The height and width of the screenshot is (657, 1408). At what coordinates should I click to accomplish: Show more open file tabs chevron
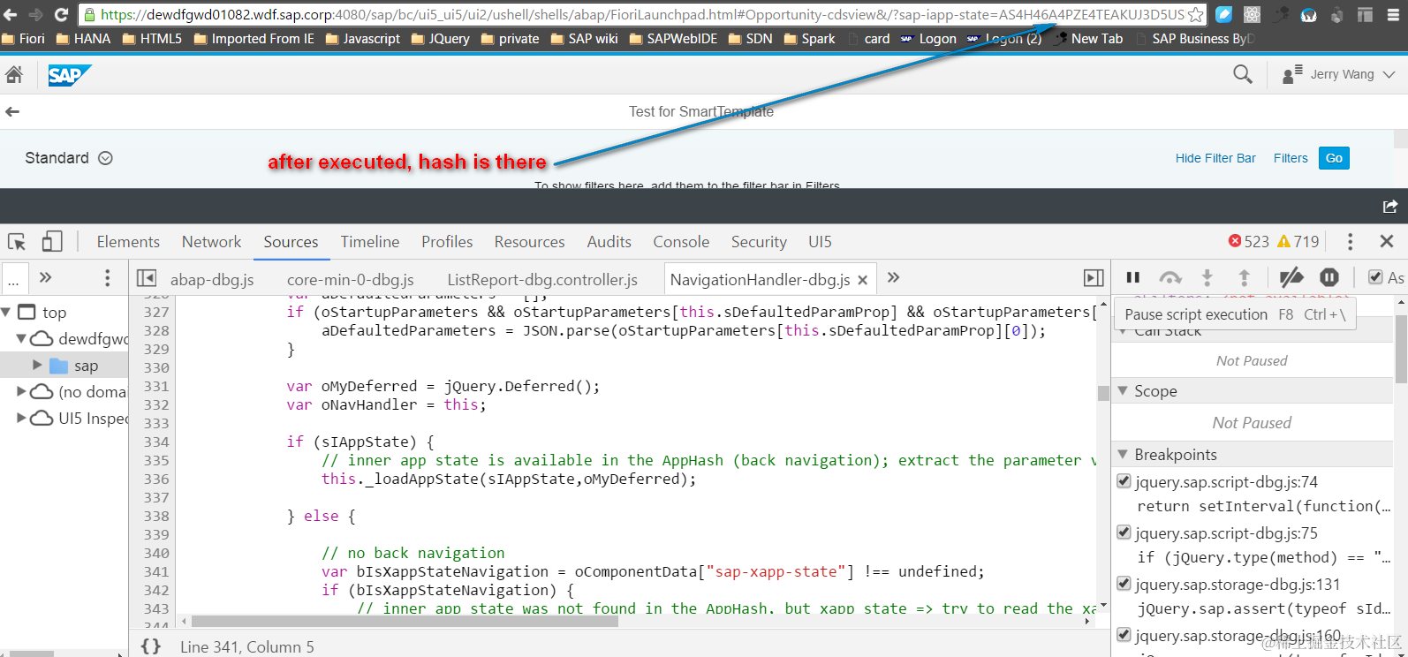pos(893,278)
